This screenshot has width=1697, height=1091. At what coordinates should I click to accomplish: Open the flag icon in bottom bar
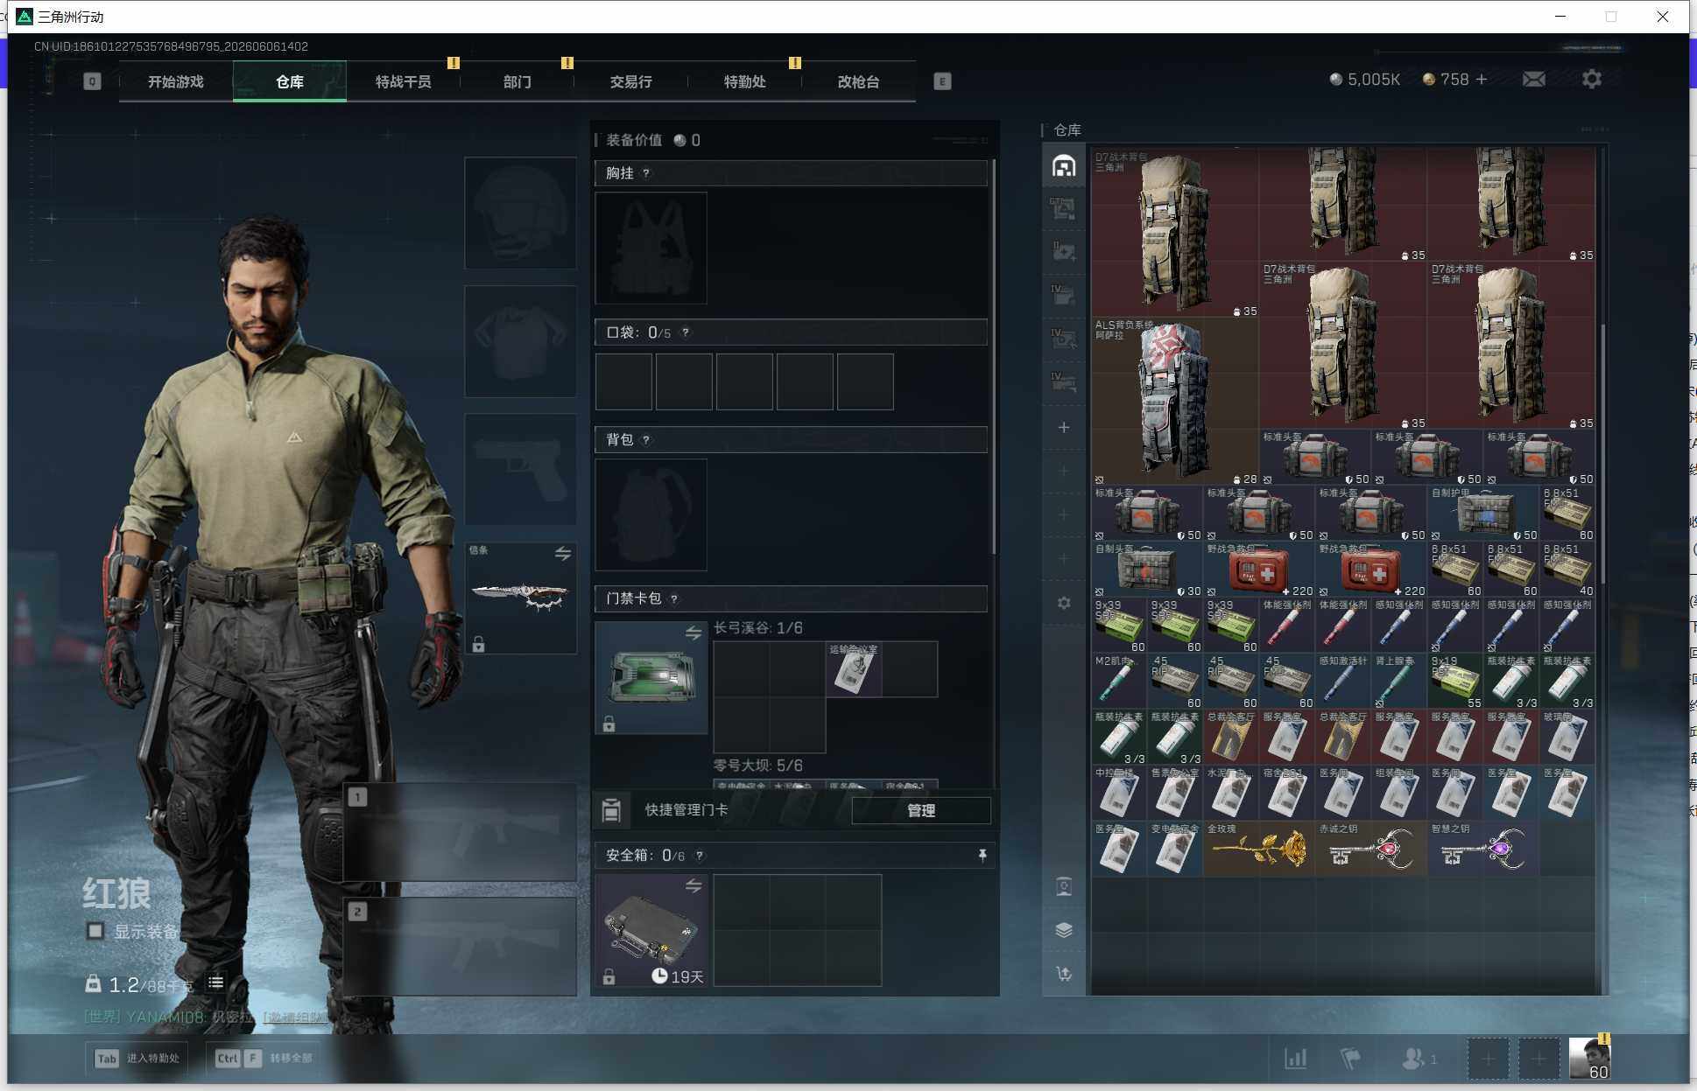1350,1059
